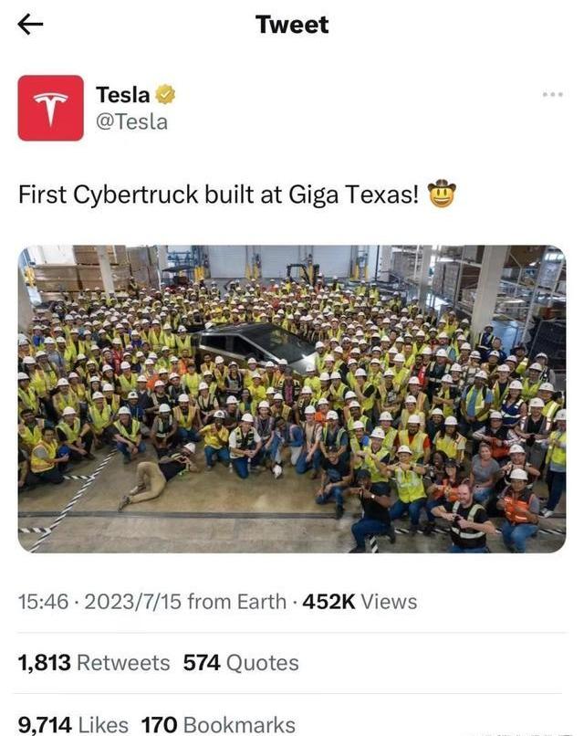584x736 pixels.
Task: Open the @Tesla handle link
Action: [131, 122]
